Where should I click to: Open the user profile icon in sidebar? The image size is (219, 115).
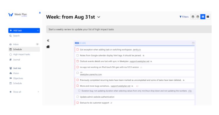tap(40, 13)
